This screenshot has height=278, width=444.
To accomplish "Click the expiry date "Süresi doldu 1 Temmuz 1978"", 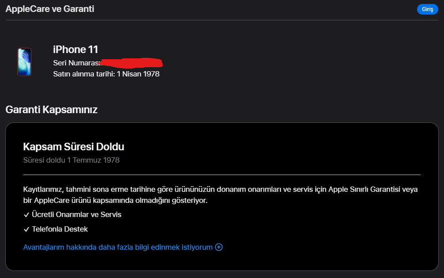I will click(x=71, y=160).
